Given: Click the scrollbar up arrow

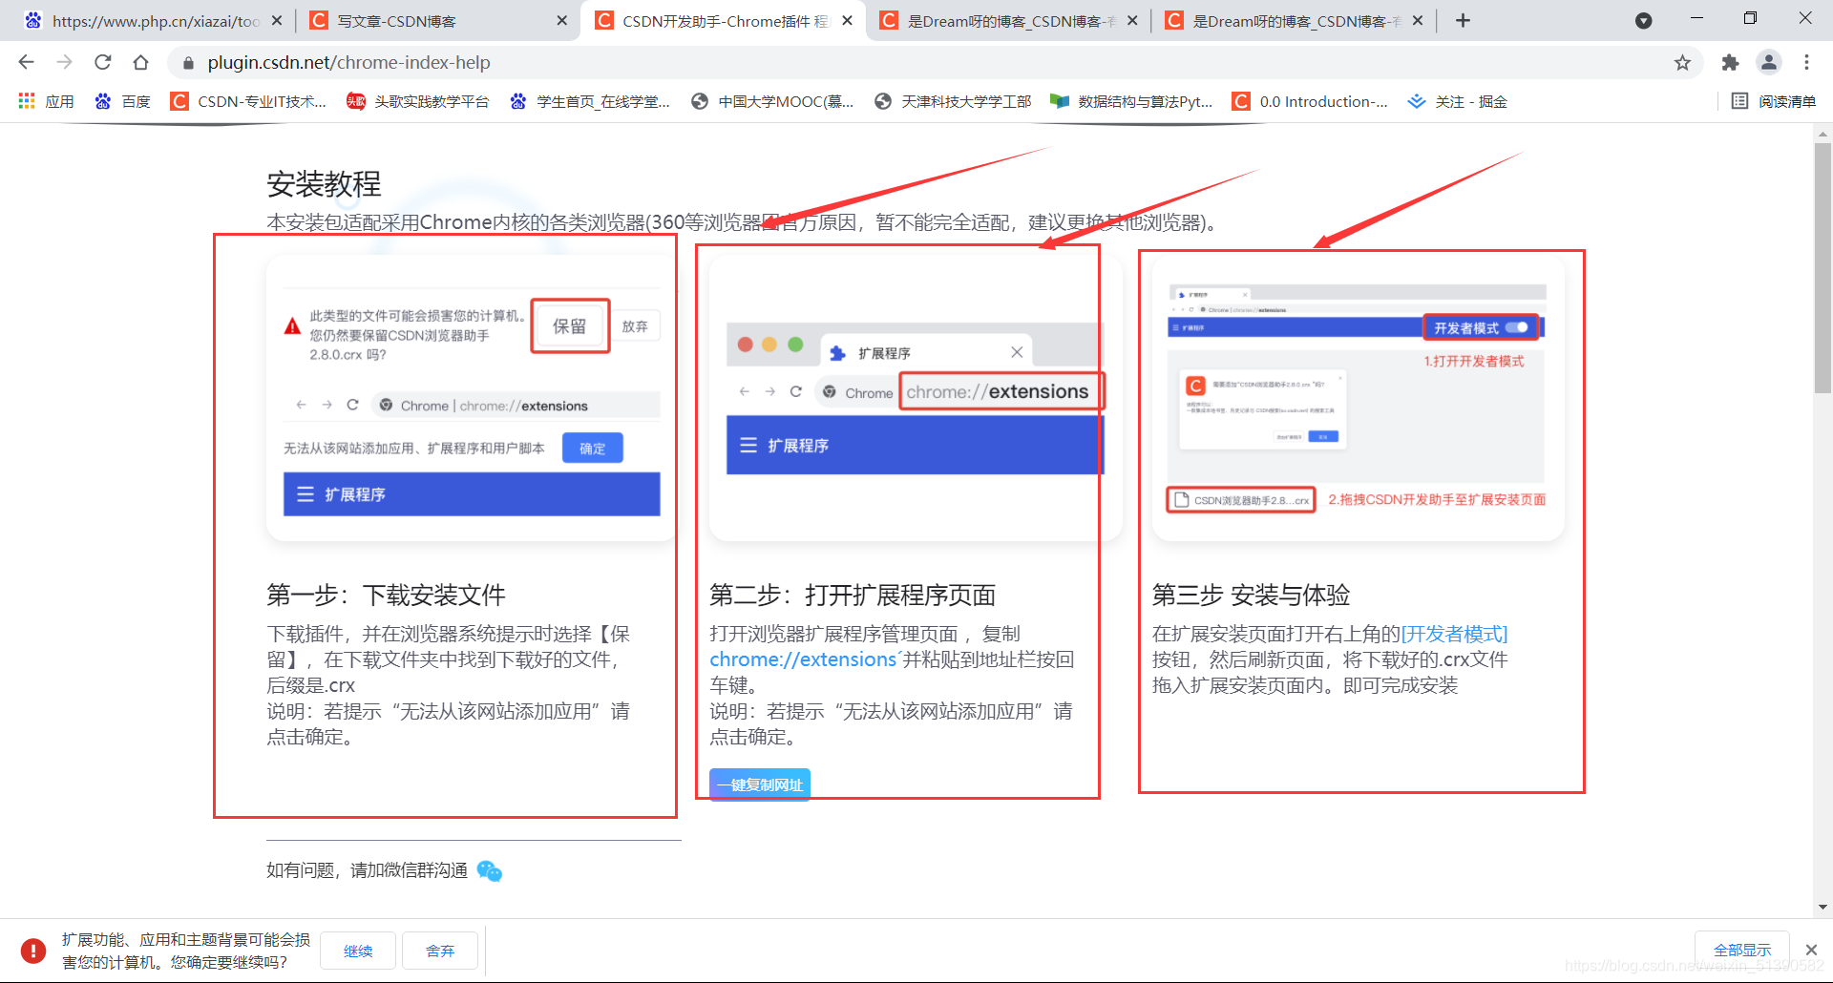Looking at the screenshot, I should point(1822,134).
